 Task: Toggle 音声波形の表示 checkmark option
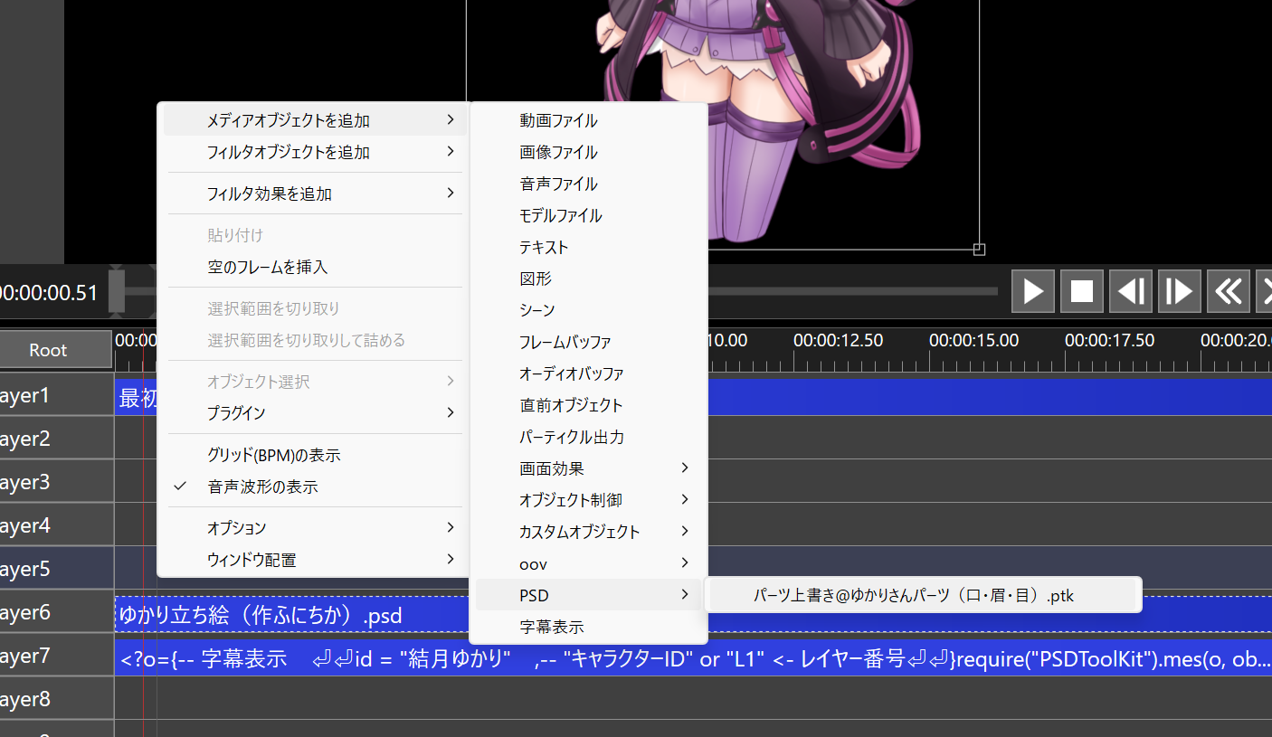tap(262, 487)
